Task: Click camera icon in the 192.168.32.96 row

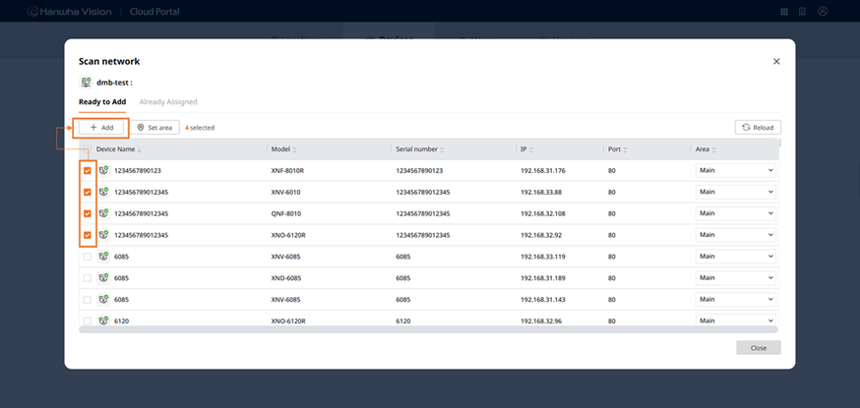Action: point(103,321)
